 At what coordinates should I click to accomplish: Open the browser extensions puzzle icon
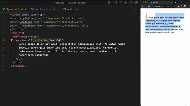tap(178, 6)
